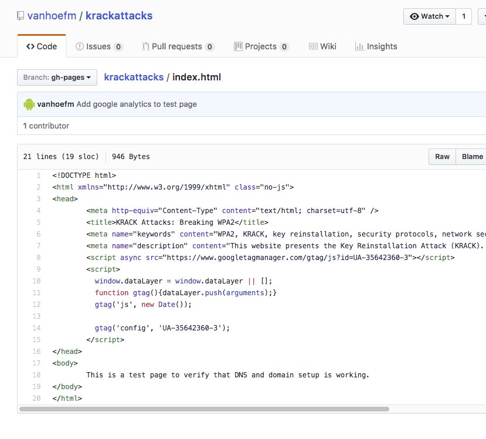Click the vanhoefm Android avatar
Image resolution: width=486 pixels, height=439 pixels.
tap(29, 104)
